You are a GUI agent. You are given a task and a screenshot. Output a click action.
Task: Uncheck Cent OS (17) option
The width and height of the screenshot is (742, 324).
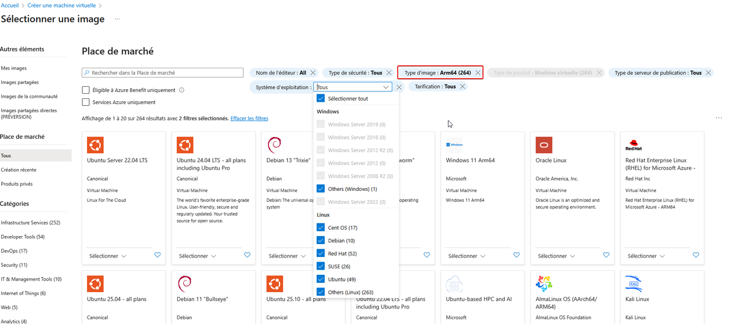tap(321, 227)
